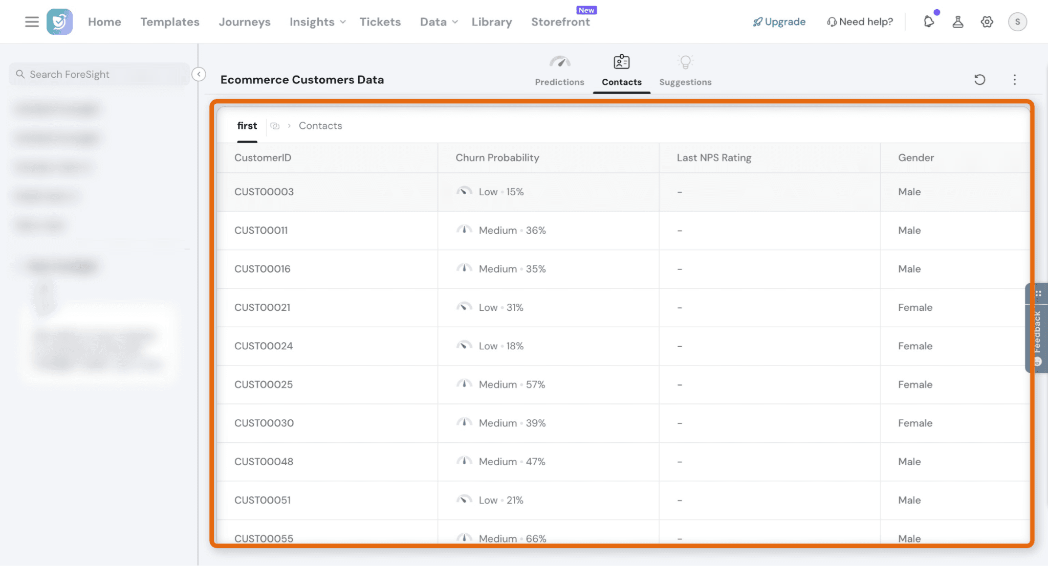Click the app logo icon

point(59,21)
